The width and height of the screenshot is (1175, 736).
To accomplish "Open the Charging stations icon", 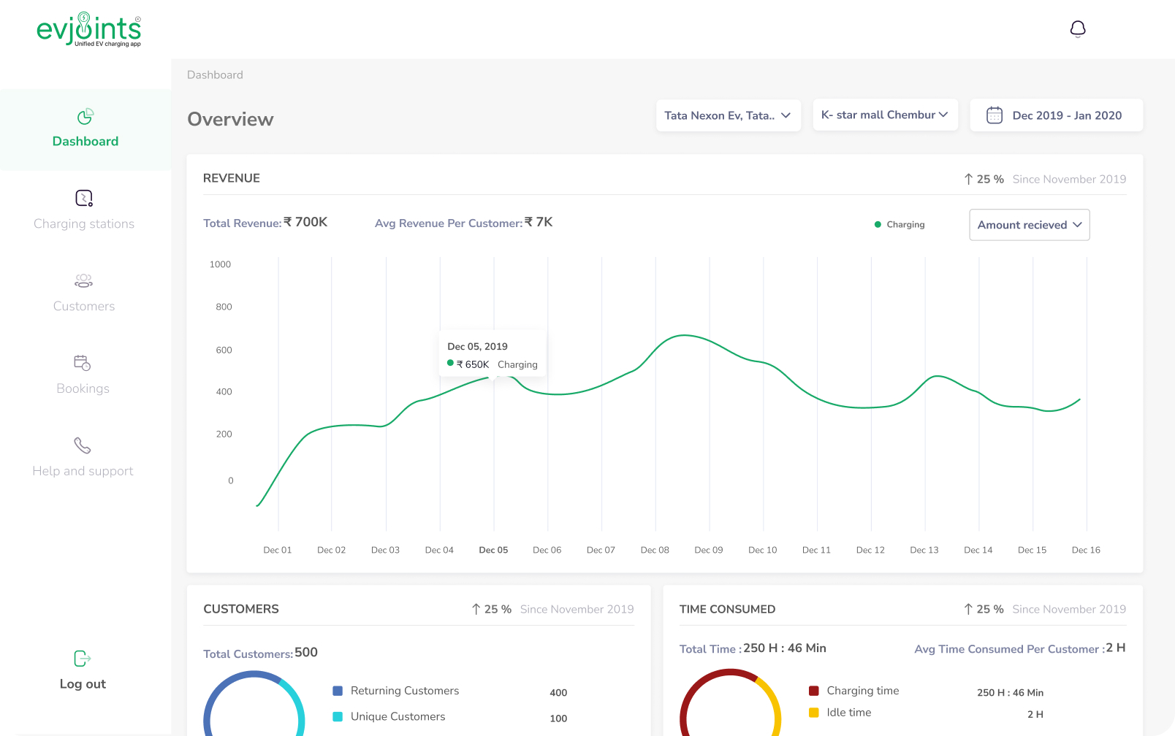I will (84, 199).
